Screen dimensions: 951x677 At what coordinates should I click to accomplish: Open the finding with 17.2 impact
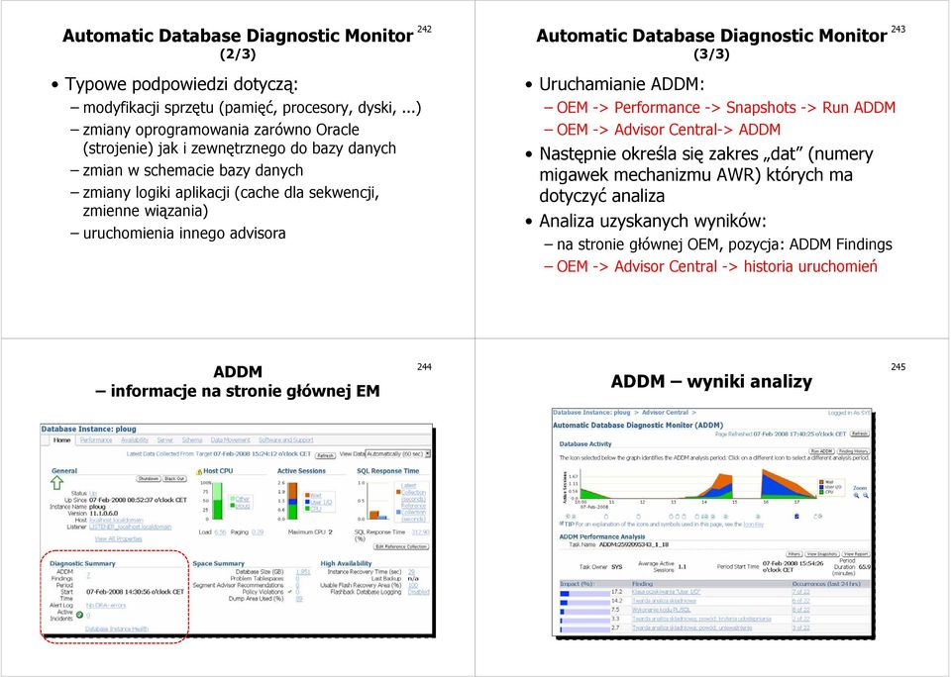tap(666, 592)
